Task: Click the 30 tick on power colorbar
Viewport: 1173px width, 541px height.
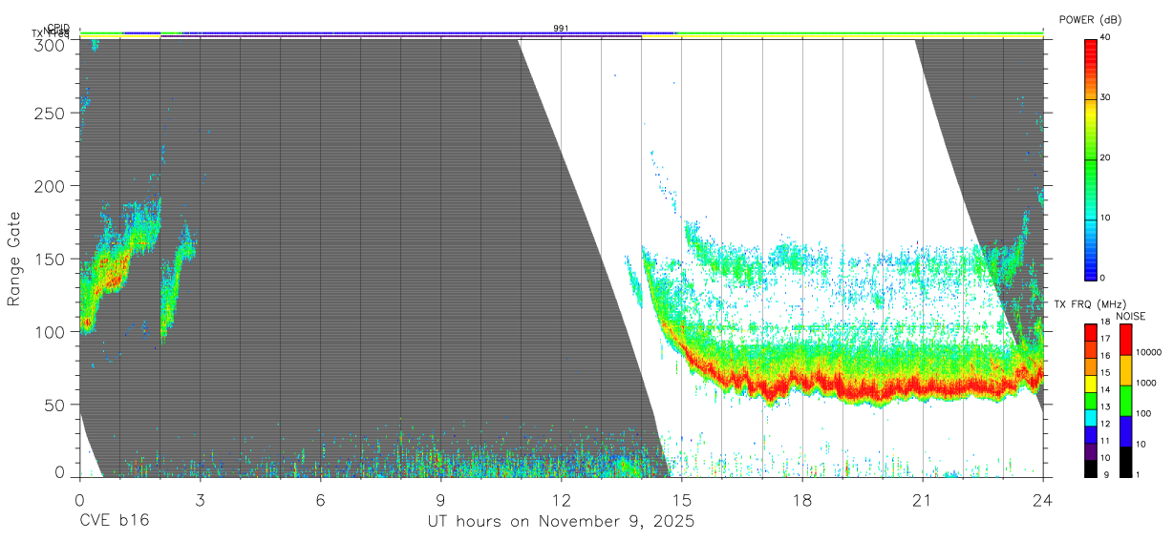Action: pos(1106,97)
